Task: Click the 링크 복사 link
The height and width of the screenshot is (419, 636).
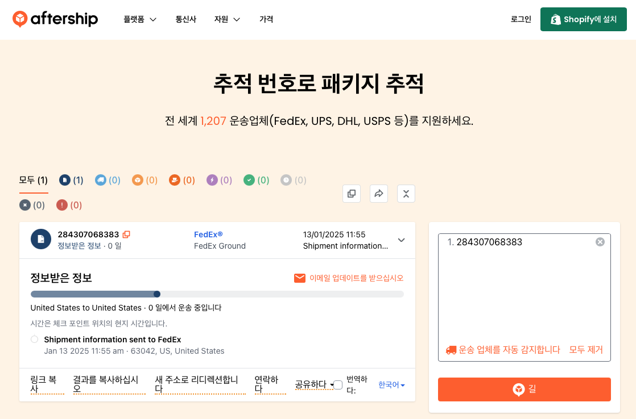Action: [47, 384]
